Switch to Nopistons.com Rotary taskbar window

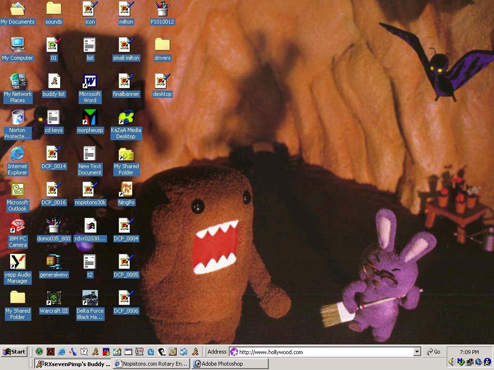[x=151, y=364]
